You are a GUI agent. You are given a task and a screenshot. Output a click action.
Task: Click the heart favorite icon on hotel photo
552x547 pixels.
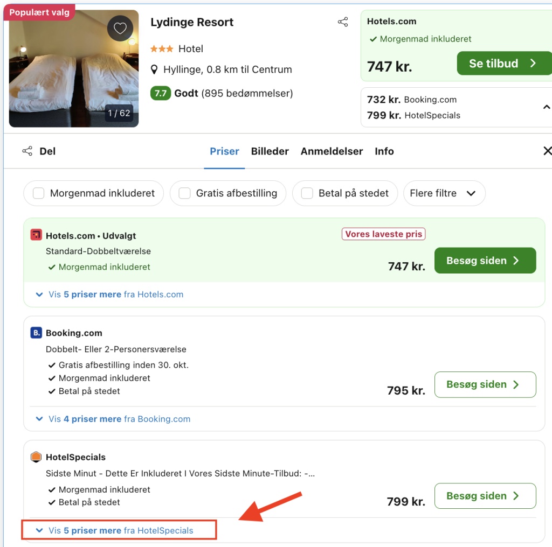[x=120, y=29]
